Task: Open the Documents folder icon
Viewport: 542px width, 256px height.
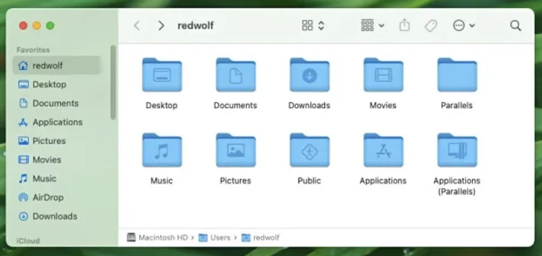Action: pos(236,75)
